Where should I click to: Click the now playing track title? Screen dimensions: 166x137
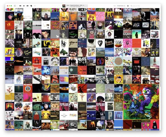pyautogui.click(x=75, y=5)
